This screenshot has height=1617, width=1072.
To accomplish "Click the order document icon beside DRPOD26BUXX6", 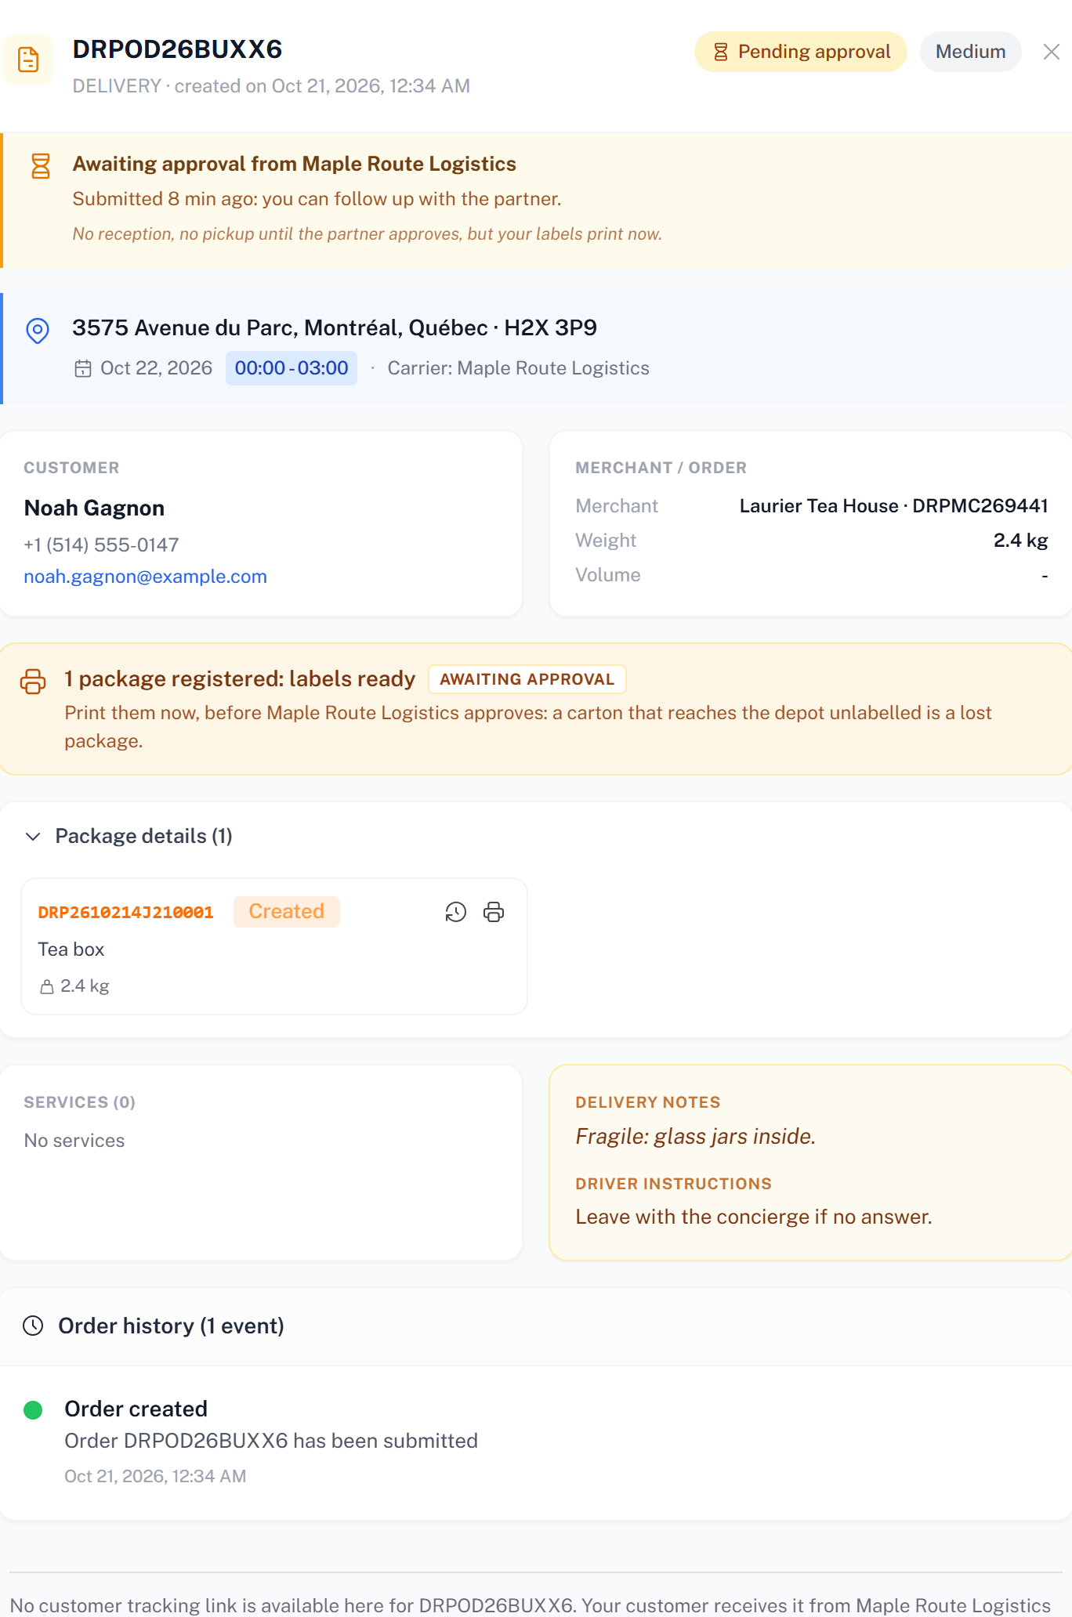I will [28, 60].
